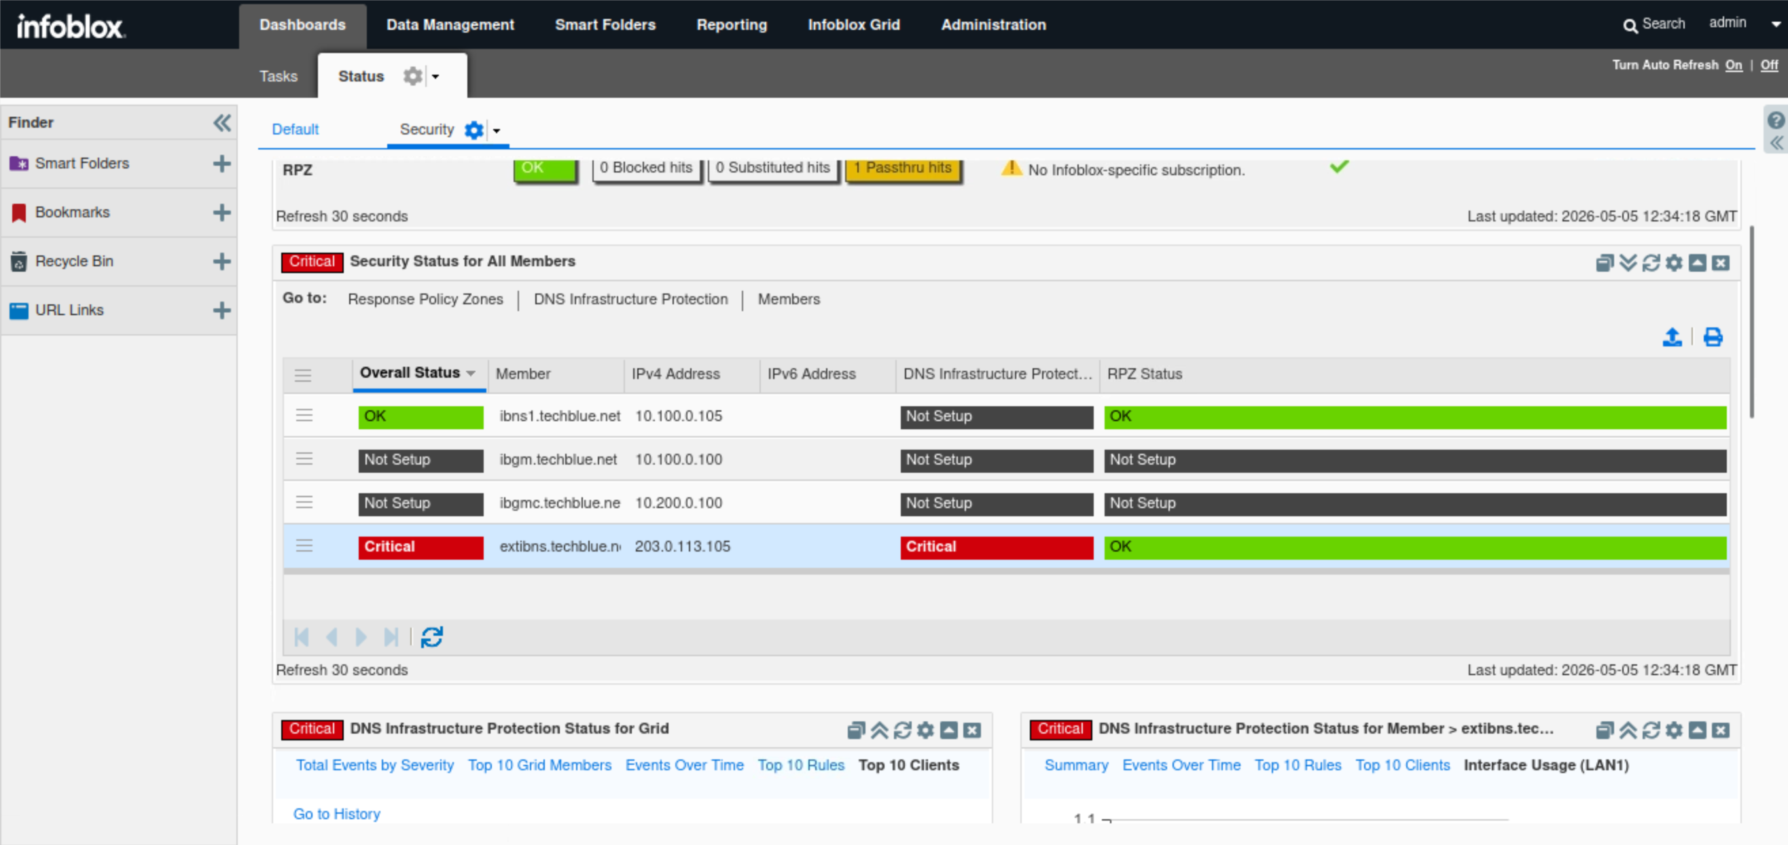Viewport: 1788px width, 845px height.
Task: Open the Data Management menu
Action: click(x=450, y=25)
